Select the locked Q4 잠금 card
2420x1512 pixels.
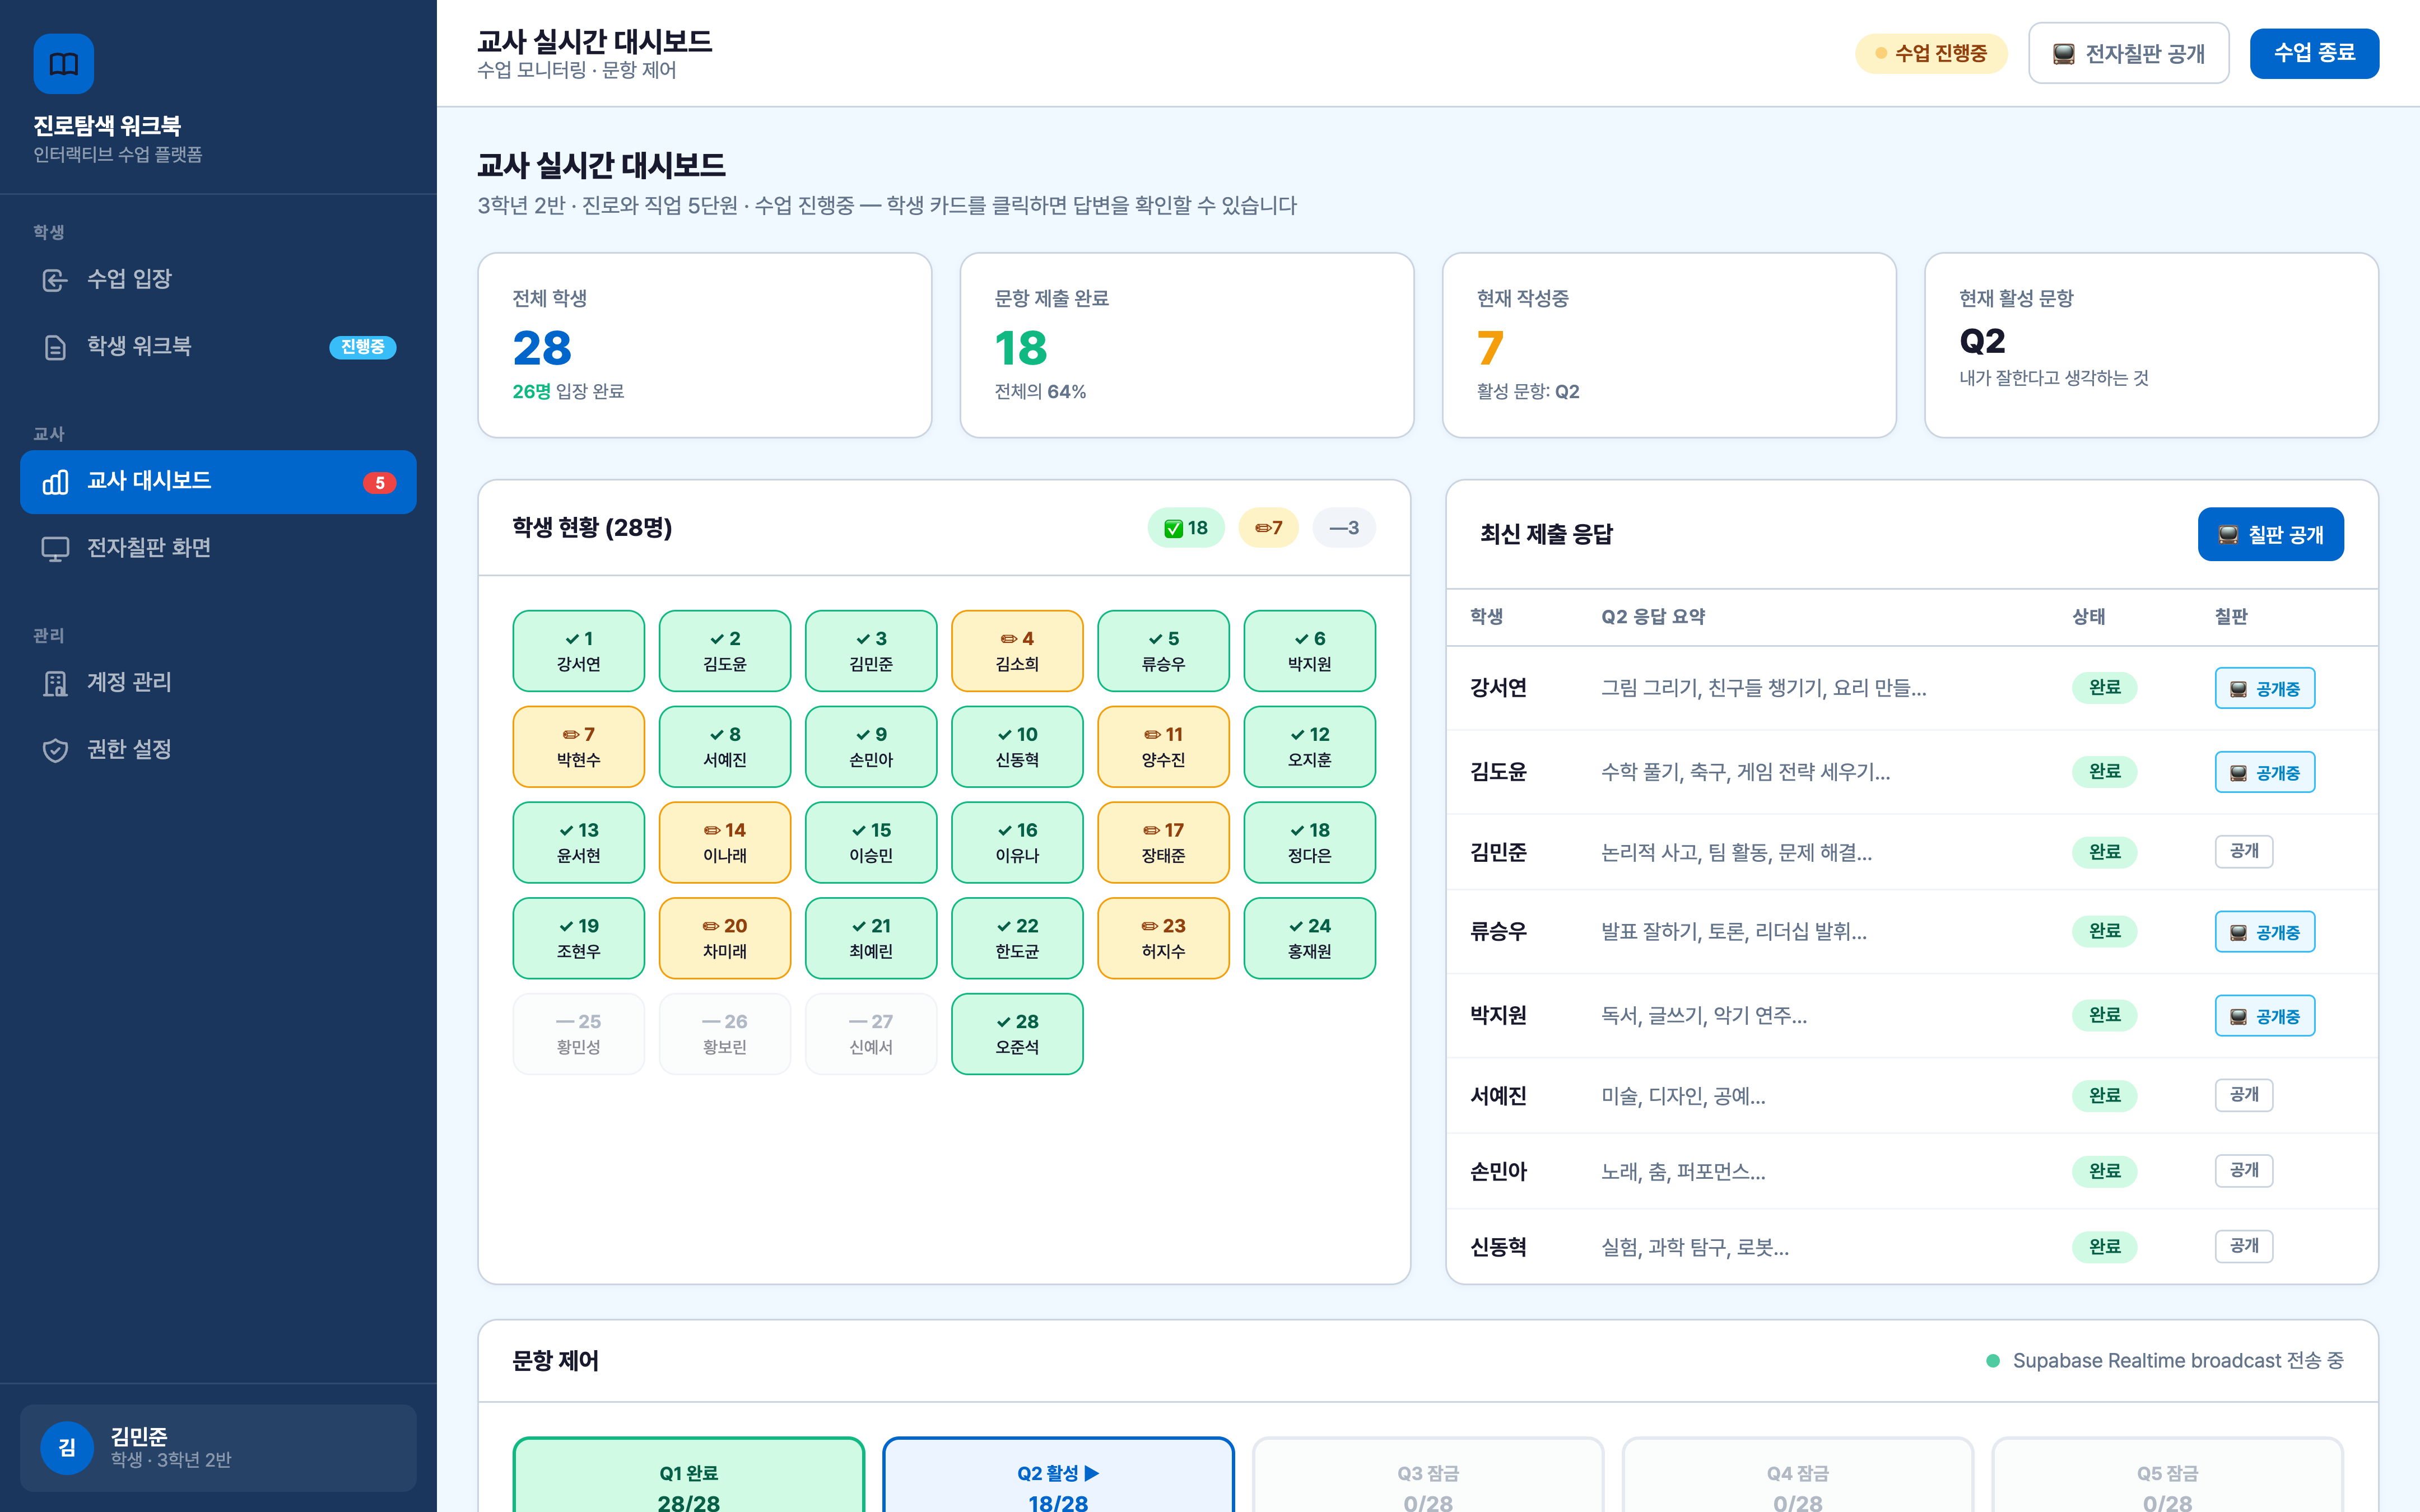(x=1797, y=1476)
